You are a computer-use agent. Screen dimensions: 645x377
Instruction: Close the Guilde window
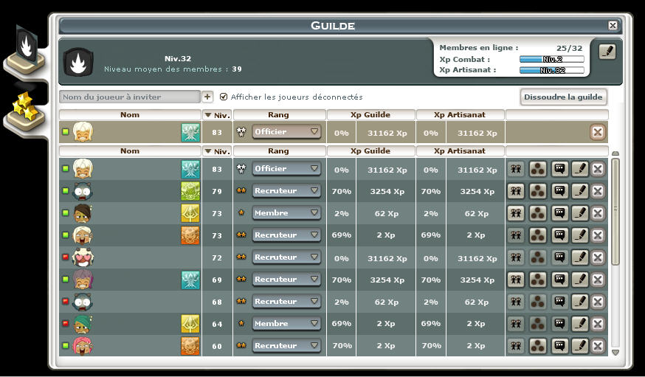[613, 26]
